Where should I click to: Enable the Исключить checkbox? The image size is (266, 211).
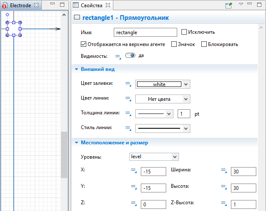[184, 32]
